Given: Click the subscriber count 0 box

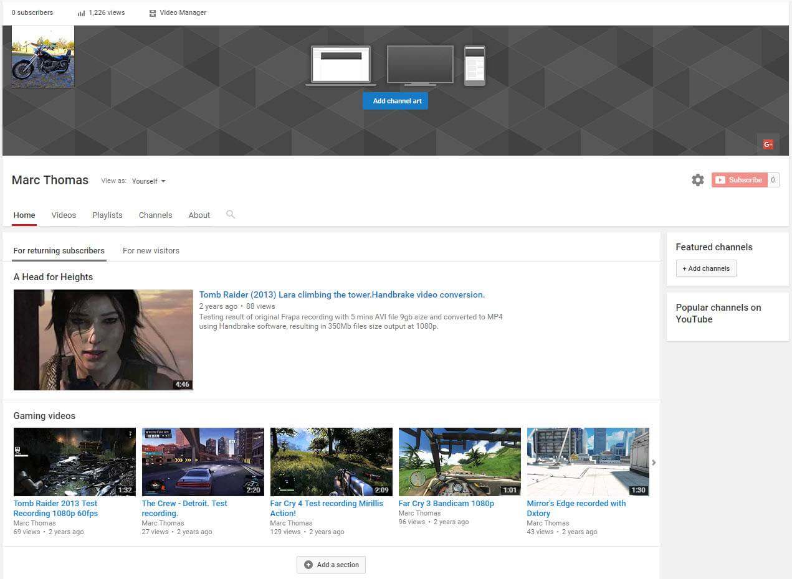Looking at the screenshot, I should (773, 180).
